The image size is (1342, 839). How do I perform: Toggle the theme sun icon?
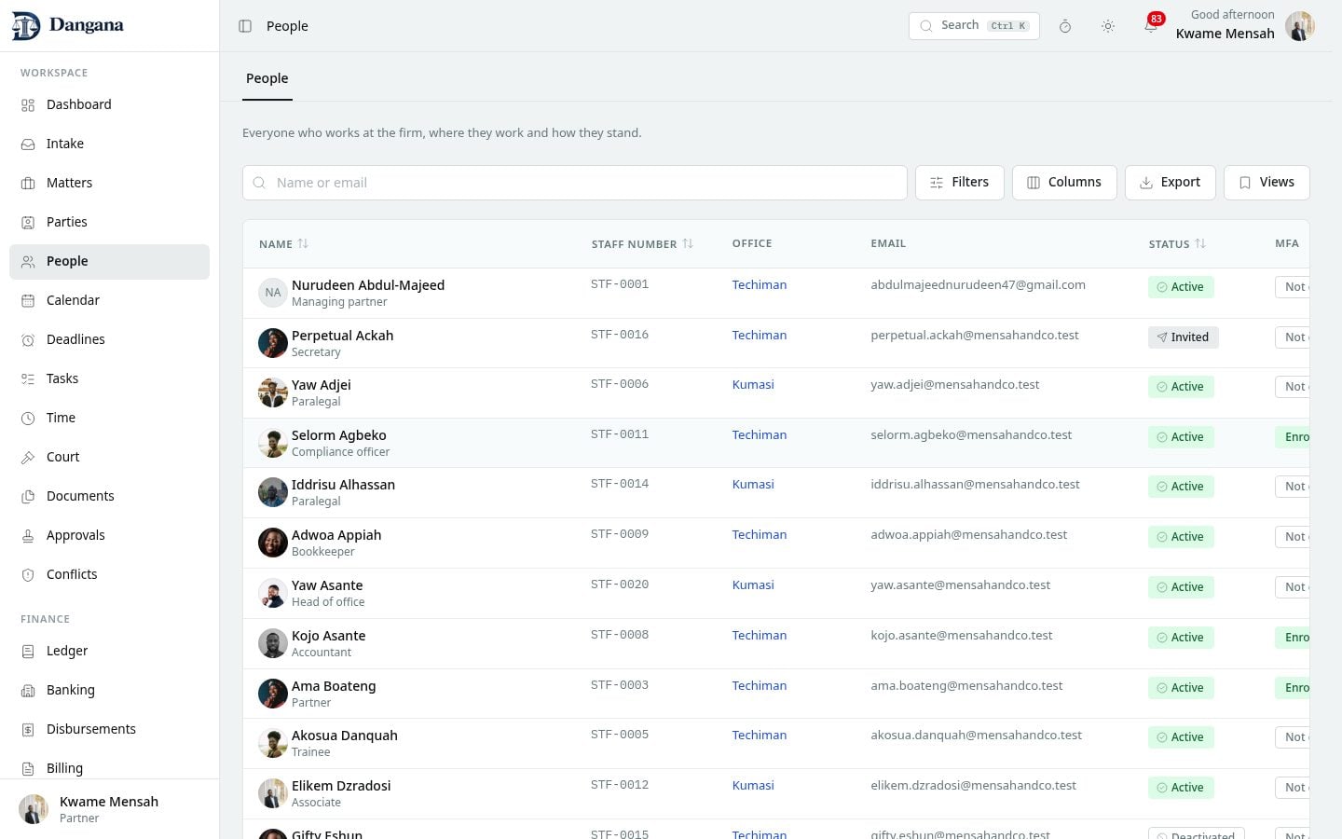coord(1108,26)
